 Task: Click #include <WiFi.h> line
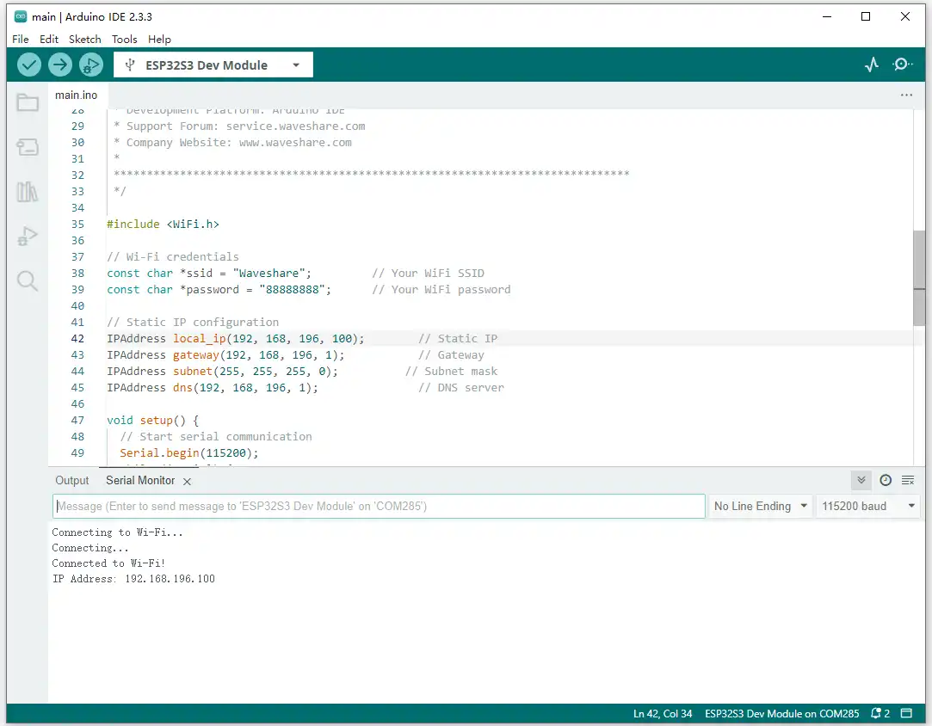click(163, 224)
